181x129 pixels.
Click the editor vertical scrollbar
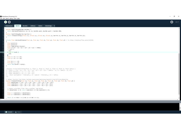point(179,63)
